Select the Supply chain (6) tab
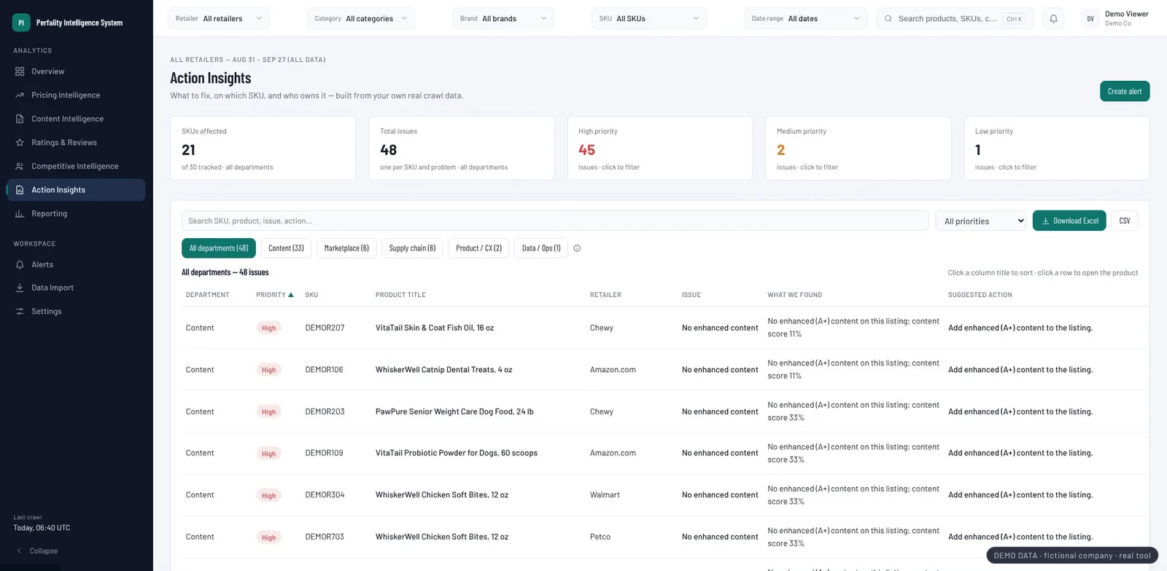 coord(412,248)
